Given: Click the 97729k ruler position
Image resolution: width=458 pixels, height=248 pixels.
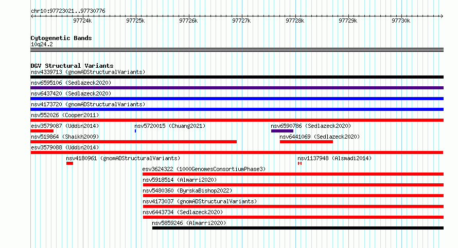Looking at the screenshot, I should [x=348, y=21].
